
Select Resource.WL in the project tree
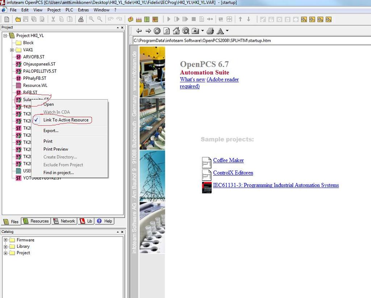coord(35,85)
